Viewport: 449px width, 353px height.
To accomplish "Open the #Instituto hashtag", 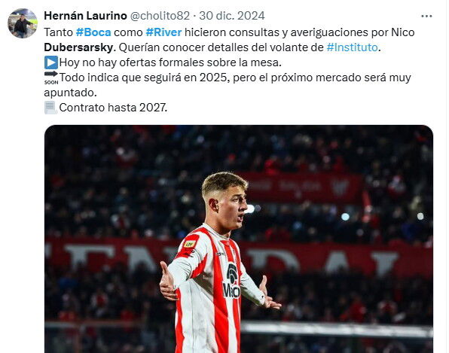I will tap(353, 47).
